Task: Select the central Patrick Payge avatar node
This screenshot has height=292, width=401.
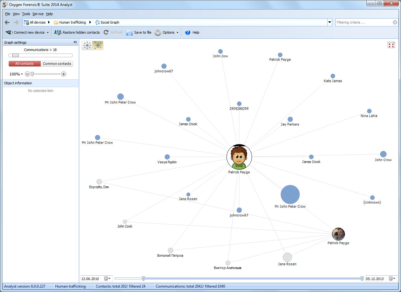Action: pyautogui.click(x=239, y=157)
